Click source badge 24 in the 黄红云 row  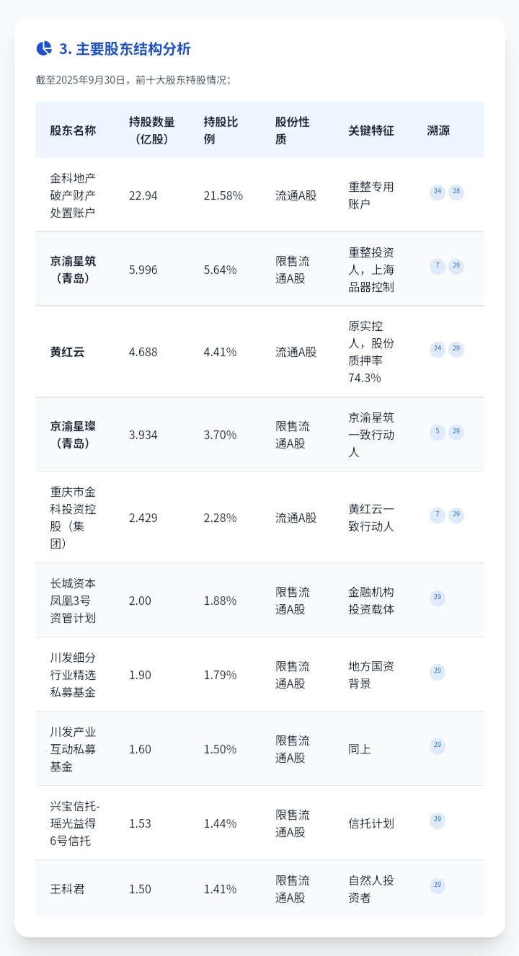[x=438, y=350]
